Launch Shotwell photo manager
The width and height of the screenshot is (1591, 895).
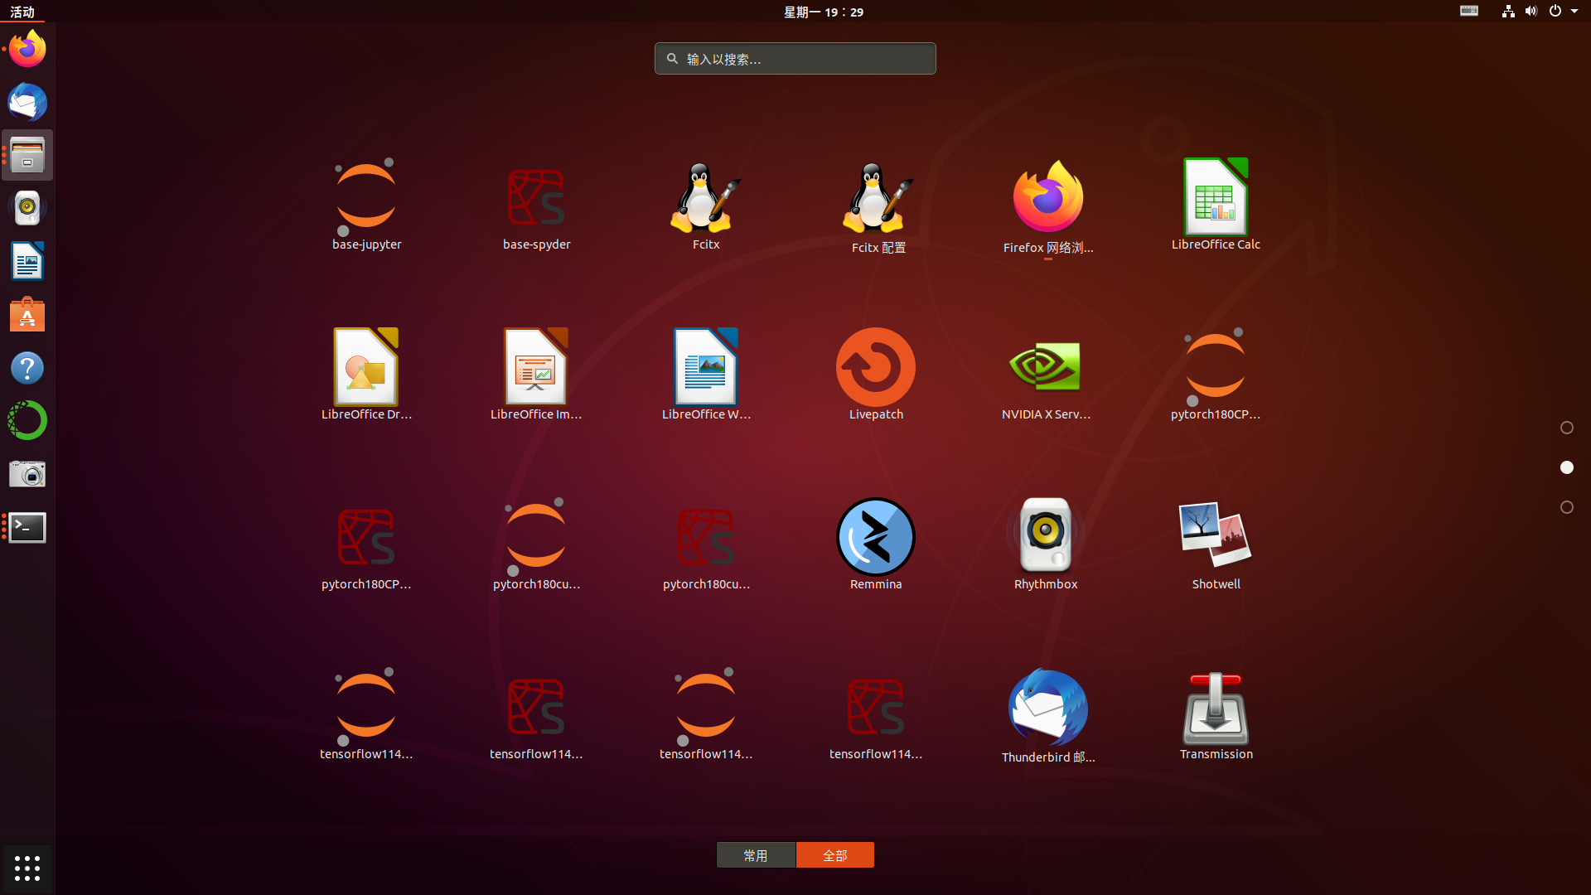click(1216, 544)
